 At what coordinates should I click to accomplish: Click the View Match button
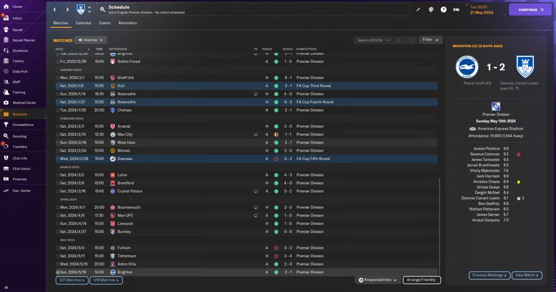tap(527, 275)
